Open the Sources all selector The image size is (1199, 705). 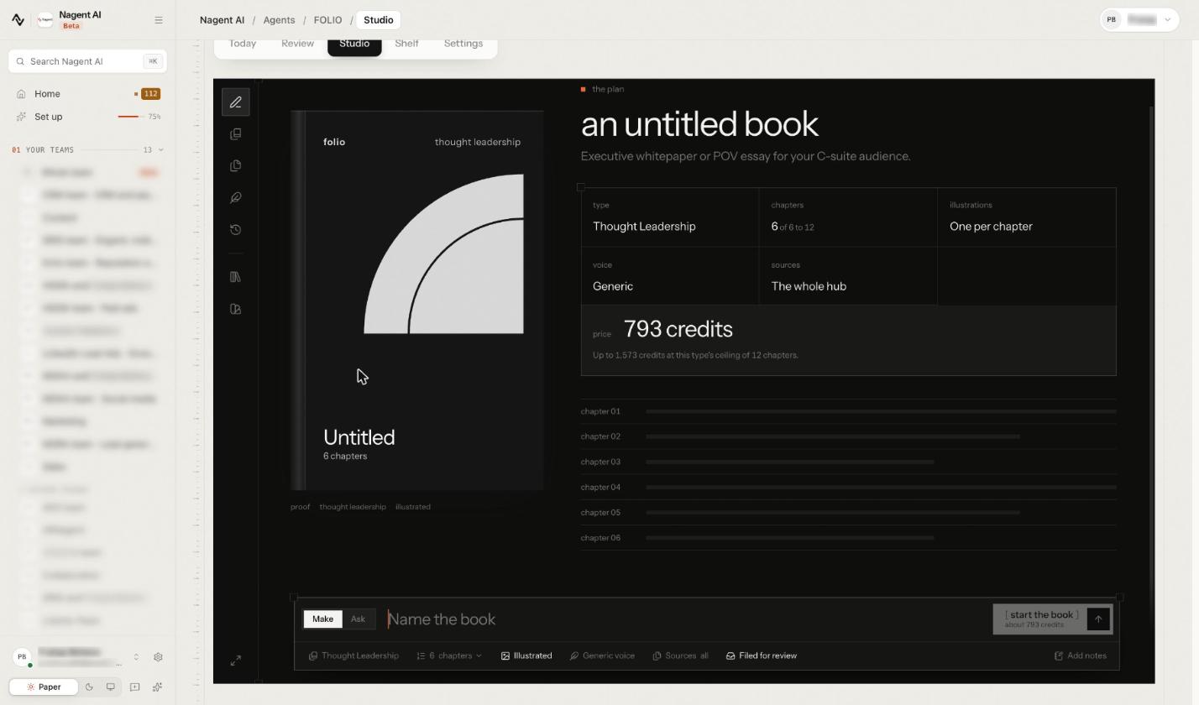(680, 655)
